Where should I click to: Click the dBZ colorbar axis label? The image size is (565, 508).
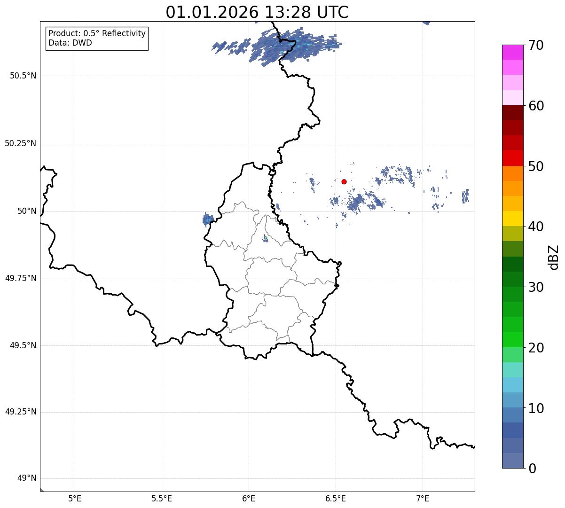click(554, 257)
